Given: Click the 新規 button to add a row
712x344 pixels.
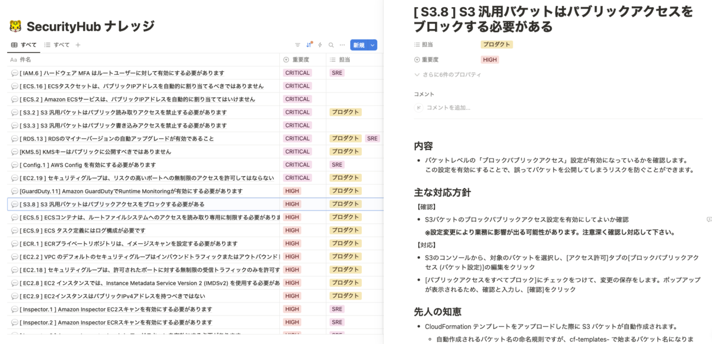Looking at the screenshot, I should click(x=358, y=45).
